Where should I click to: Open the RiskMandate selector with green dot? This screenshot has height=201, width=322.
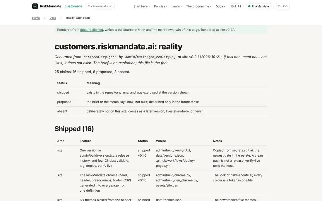pyautogui.click(x=260, y=6)
